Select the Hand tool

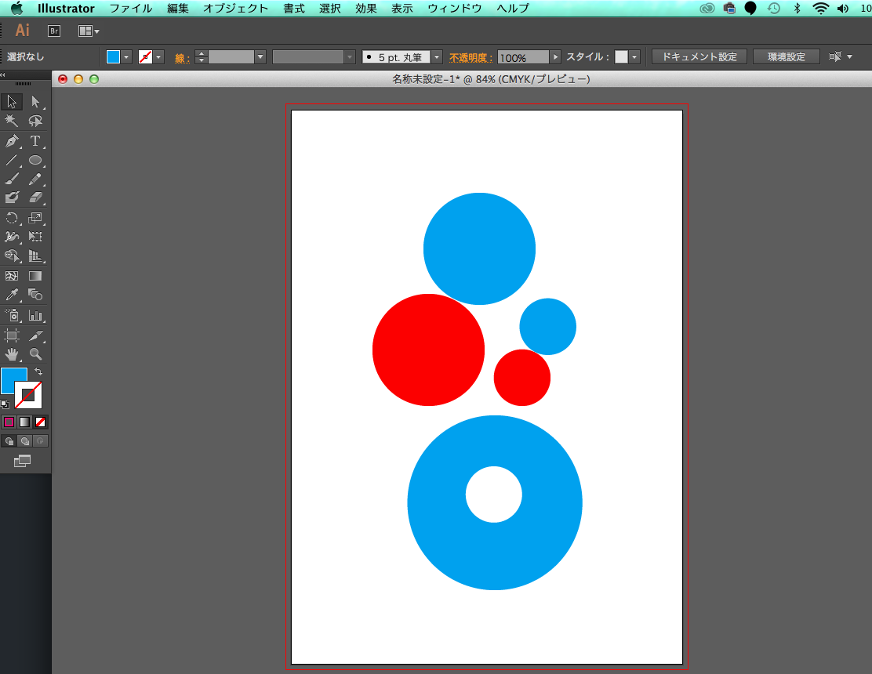(11, 354)
